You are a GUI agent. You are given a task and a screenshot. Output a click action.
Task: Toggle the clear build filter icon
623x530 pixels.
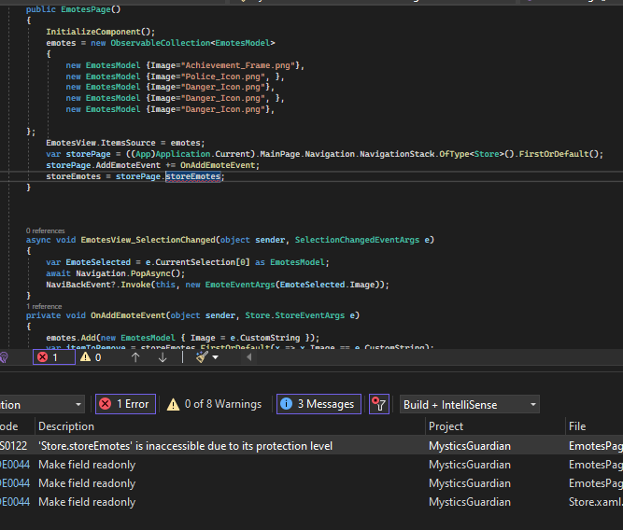click(x=379, y=404)
